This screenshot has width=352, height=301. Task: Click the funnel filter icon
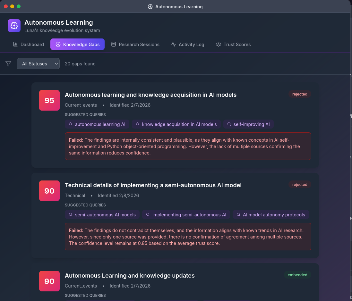point(8,64)
